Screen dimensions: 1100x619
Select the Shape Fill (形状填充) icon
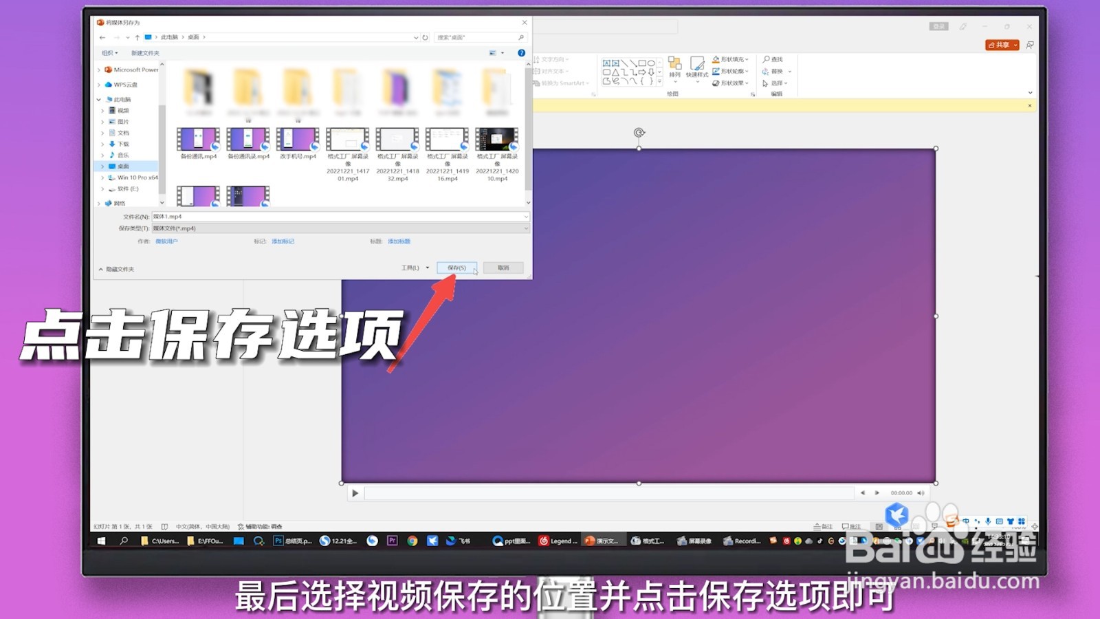click(716, 60)
